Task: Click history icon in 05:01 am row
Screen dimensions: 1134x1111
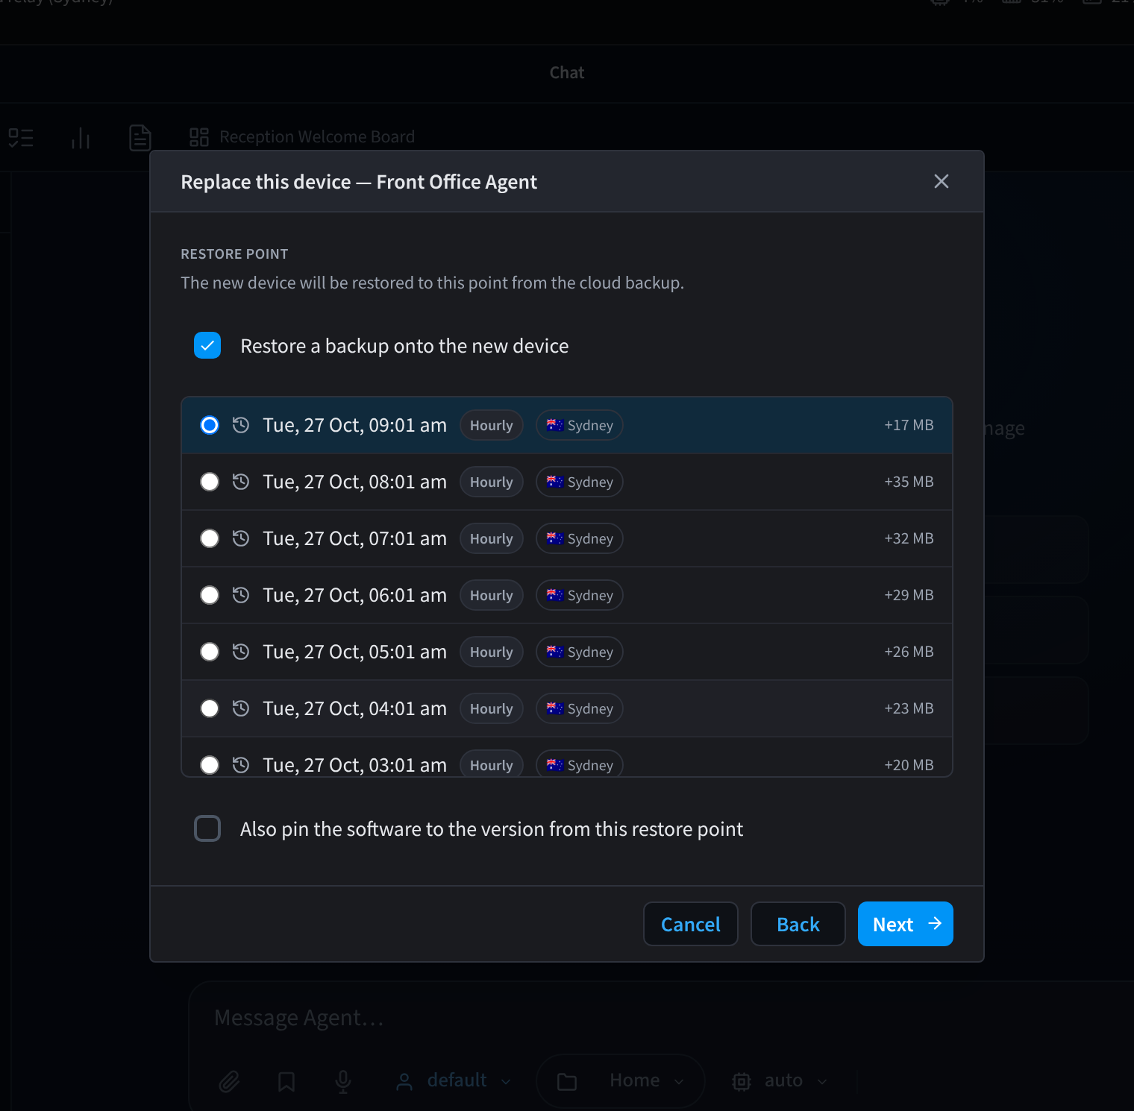Action: coord(240,652)
